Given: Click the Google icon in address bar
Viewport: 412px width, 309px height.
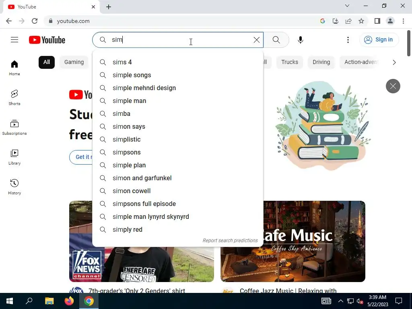Looking at the screenshot, I should 322,21.
